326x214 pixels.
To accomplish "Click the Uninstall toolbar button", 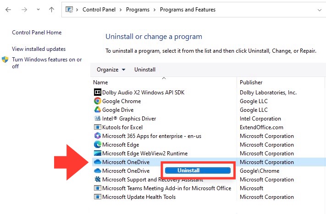I will 145,70.
